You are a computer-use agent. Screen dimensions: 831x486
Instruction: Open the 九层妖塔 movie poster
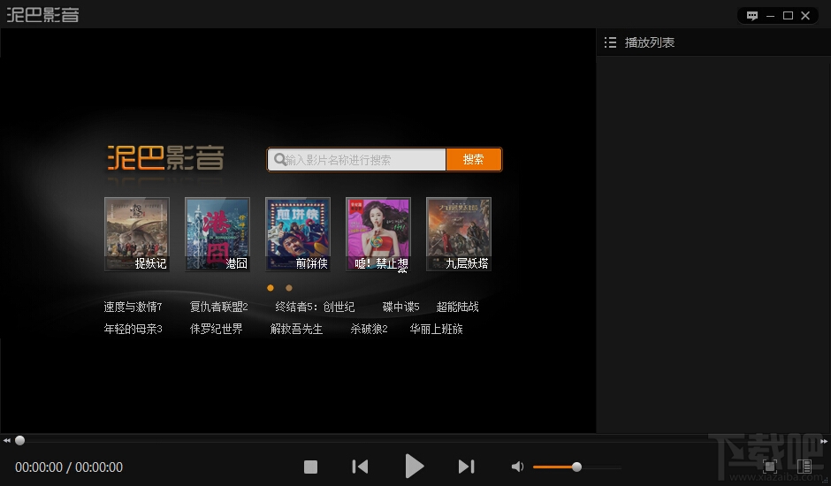coord(459,234)
